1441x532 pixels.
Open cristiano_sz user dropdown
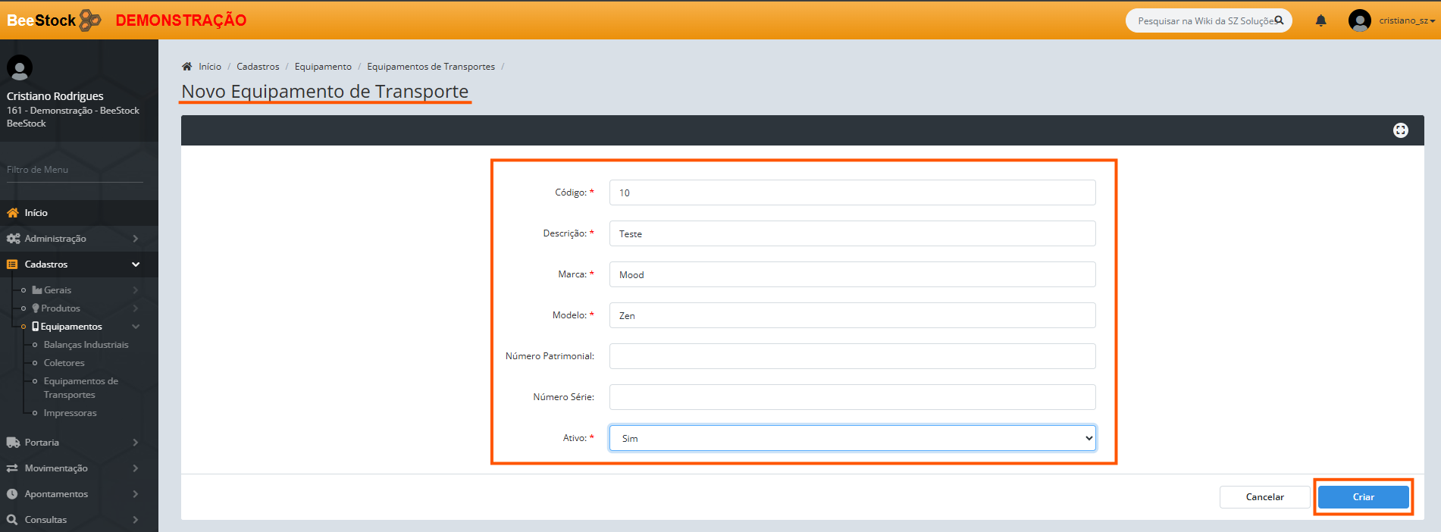pos(1406,20)
